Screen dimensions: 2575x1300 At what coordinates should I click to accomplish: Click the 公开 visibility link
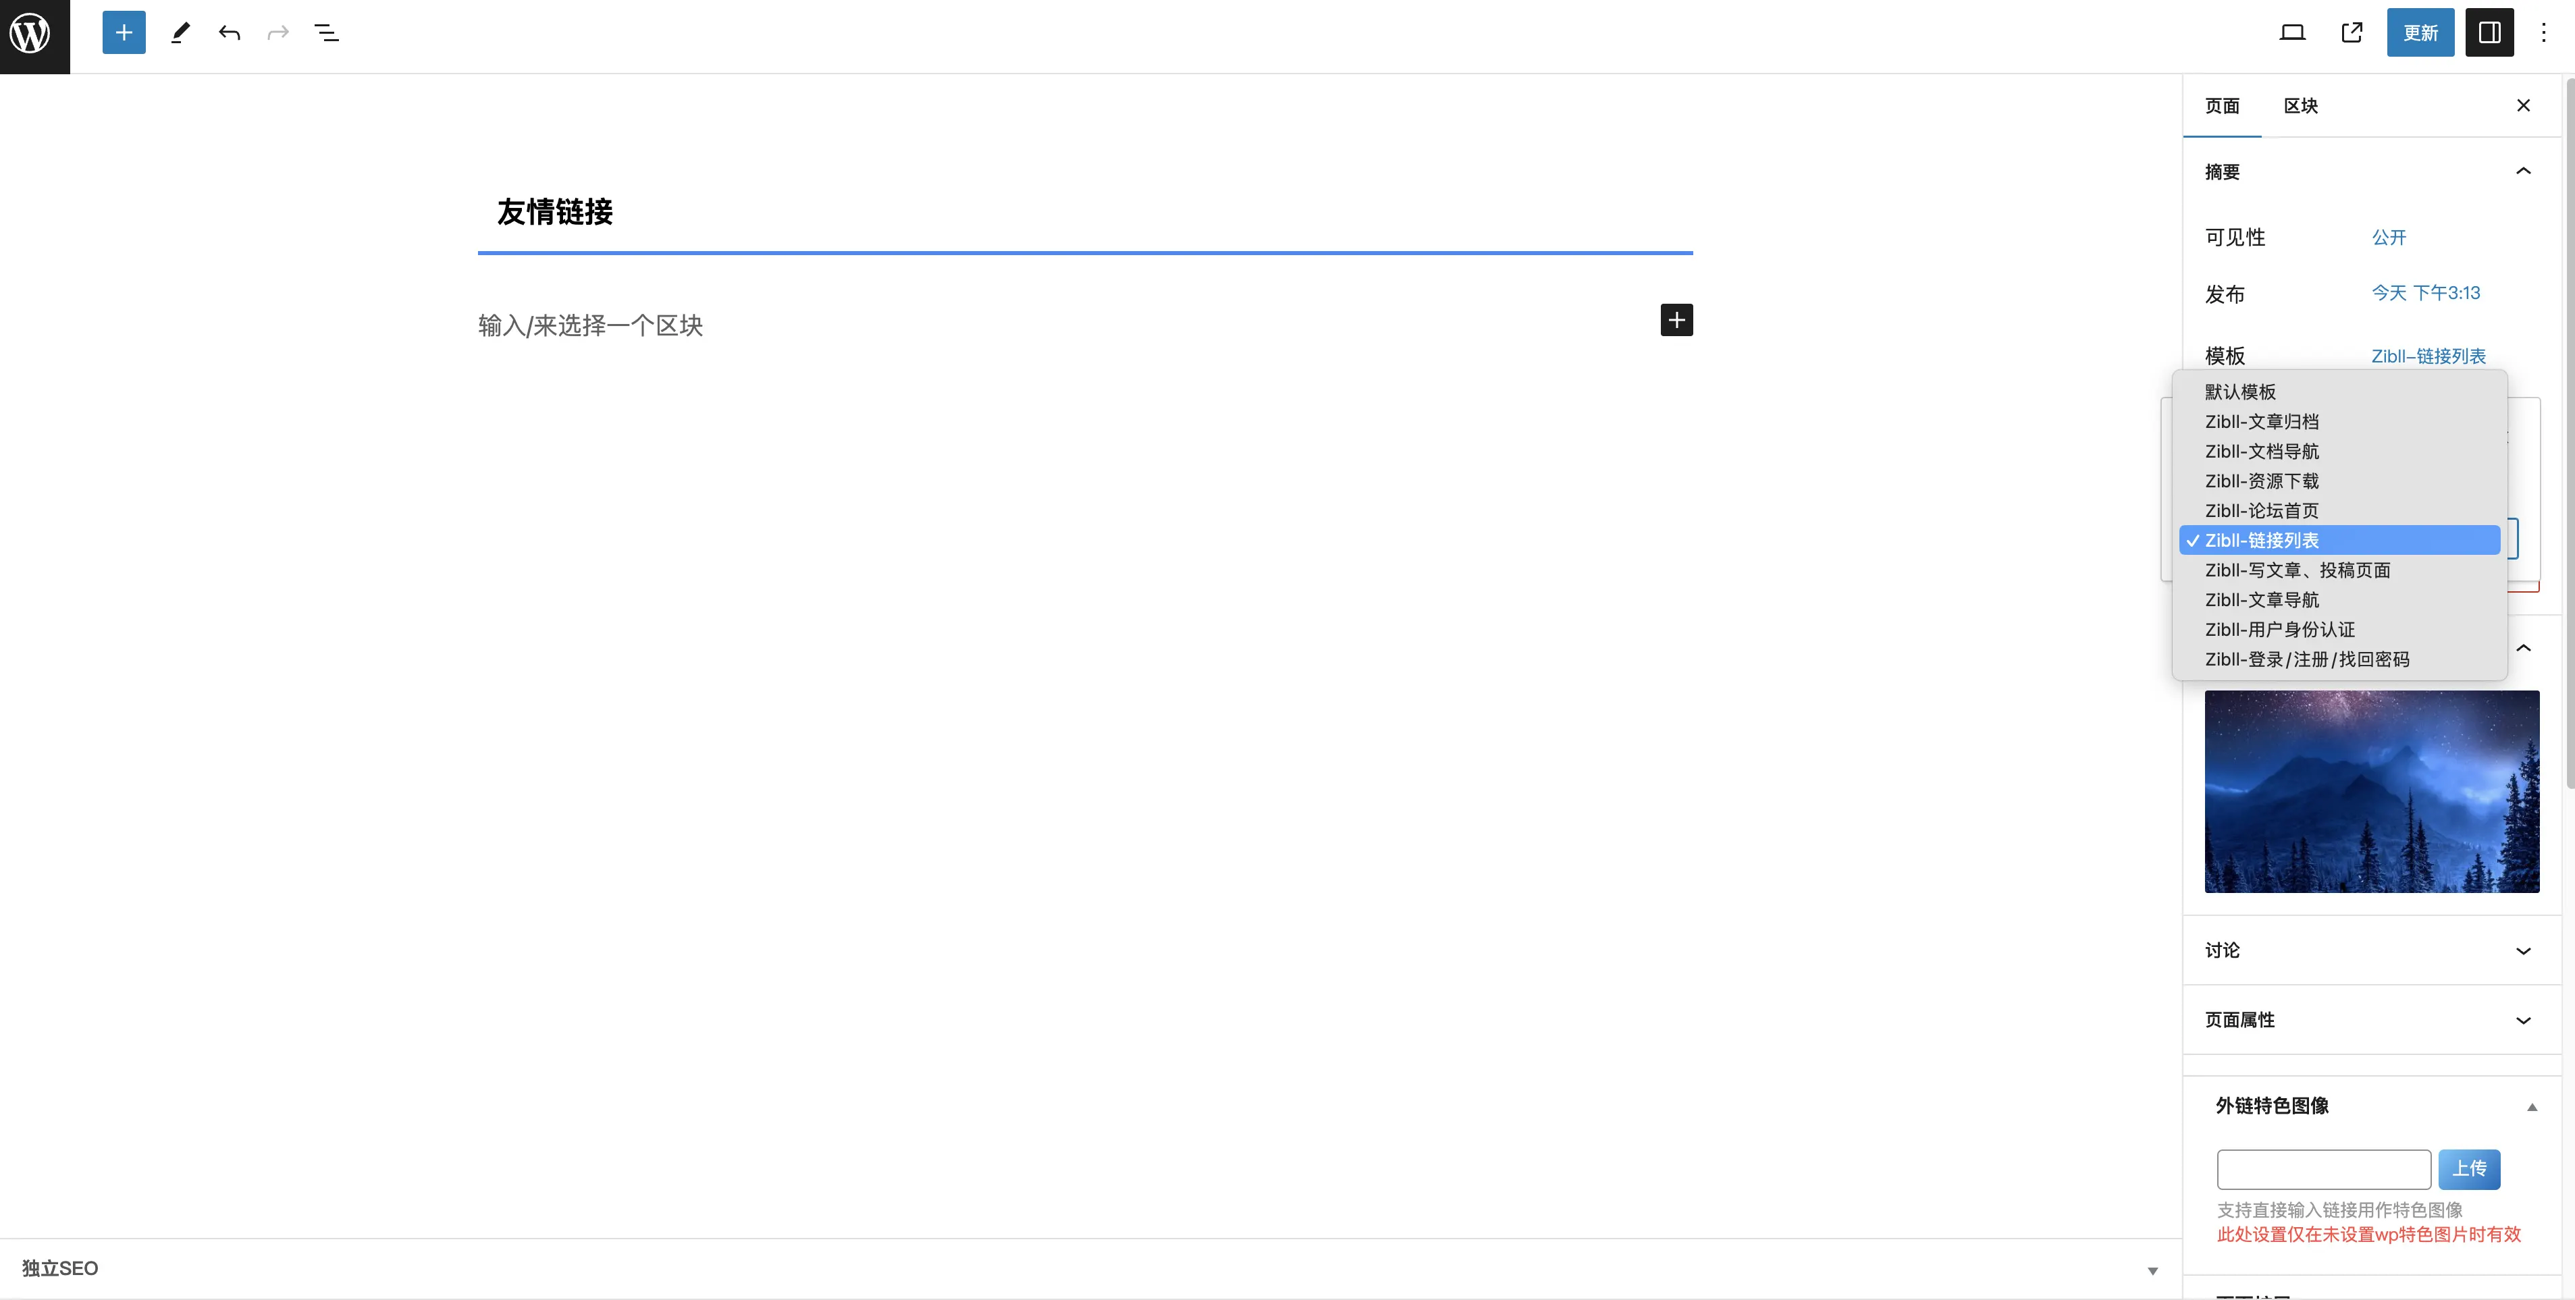2388,238
